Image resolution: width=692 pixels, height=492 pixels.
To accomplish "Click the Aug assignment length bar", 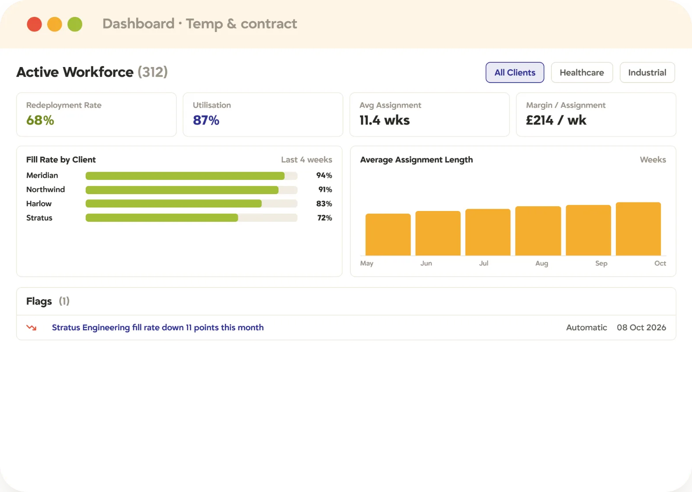I will click(x=538, y=231).
